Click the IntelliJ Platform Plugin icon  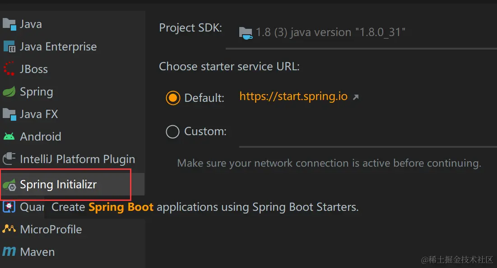pyautogui.click(x=9, y=159)
